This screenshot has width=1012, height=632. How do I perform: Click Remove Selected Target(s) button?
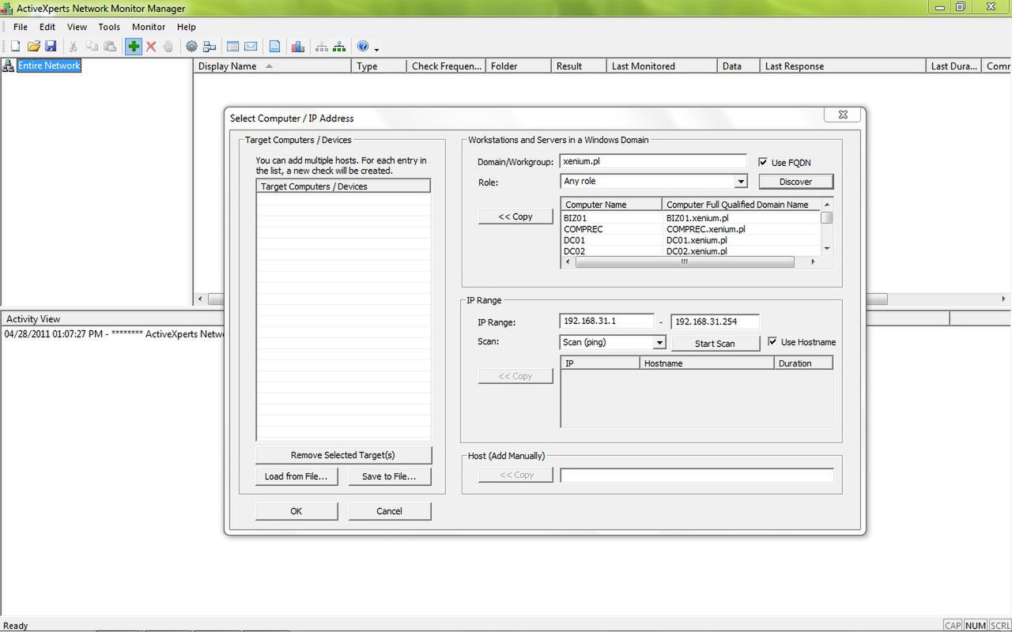[x=343, y=455]
